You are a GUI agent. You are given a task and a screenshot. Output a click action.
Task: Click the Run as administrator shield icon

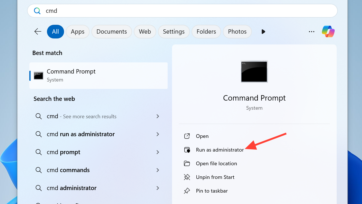pyautogui.click(x=187, y=150)
